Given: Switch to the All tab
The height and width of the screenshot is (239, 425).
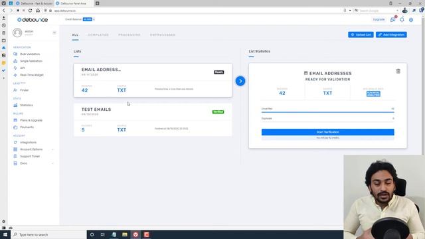Looking at the screenshot, I should click(75, 35).
